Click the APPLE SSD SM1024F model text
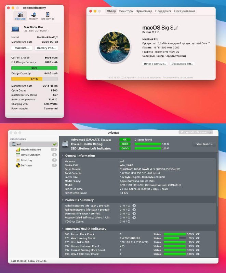 tap(132, 185)
